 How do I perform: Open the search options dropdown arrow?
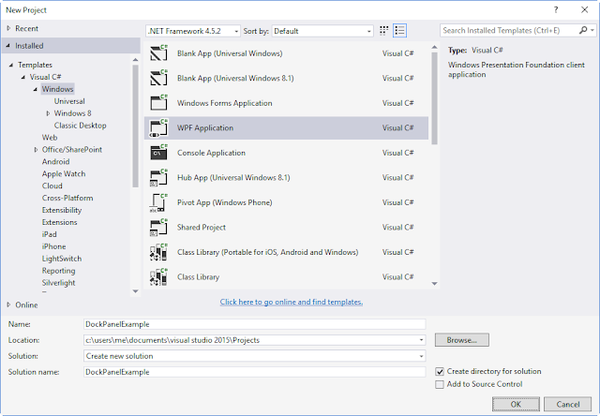point(592,30)
